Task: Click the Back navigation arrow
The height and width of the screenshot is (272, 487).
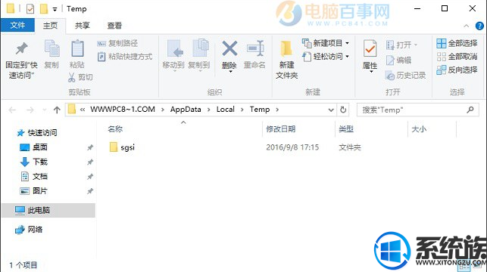Action: coord(12,110)
